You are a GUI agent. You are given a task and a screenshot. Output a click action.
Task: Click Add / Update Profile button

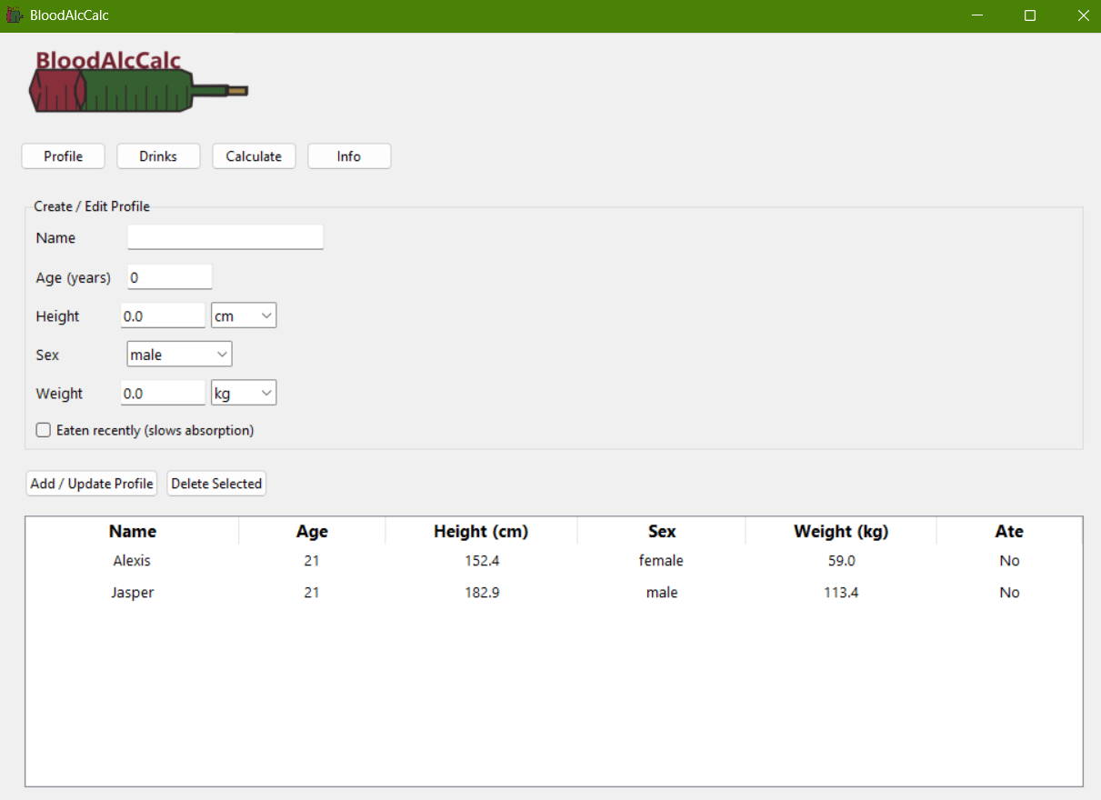click(92, 484)
